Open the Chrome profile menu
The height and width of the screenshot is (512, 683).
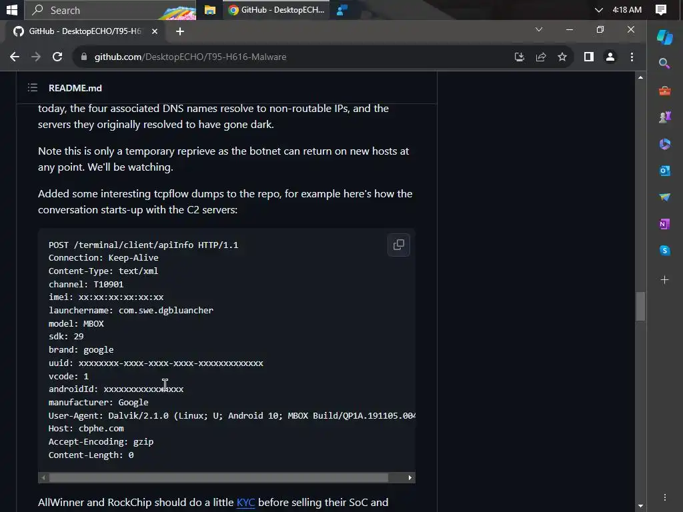pos(610,57)
